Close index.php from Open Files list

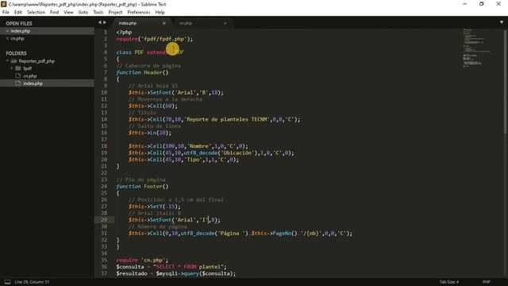tap(7, 31)
